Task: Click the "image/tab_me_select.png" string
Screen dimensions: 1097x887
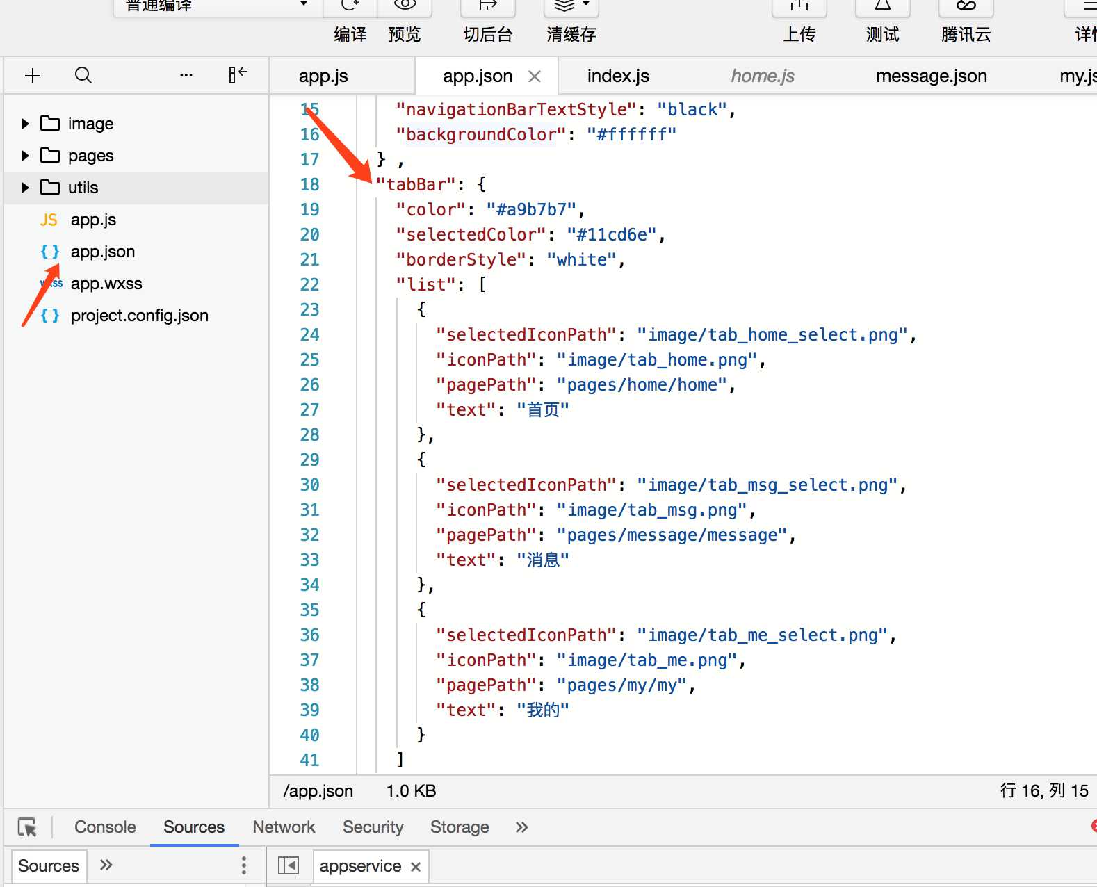Action: 762,635
